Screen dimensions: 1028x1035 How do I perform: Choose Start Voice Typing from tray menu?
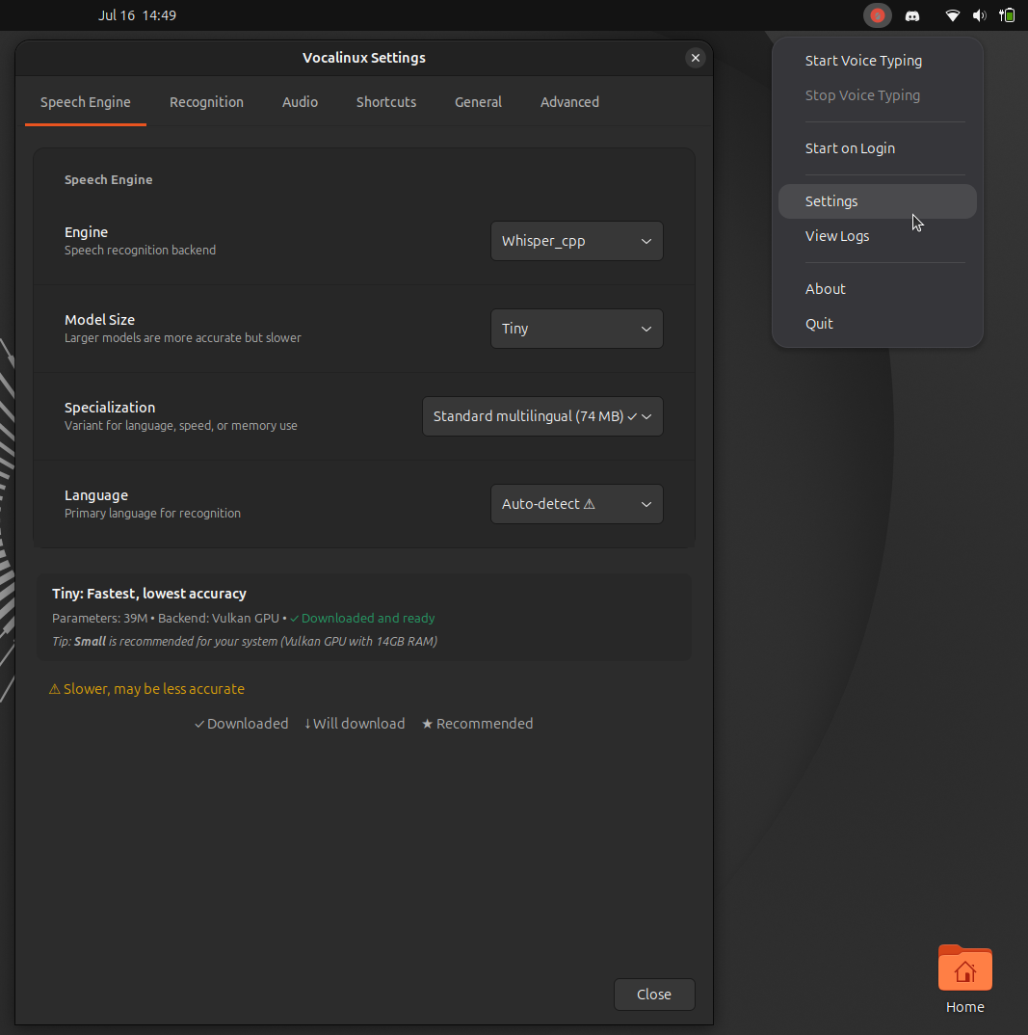pyautogui.click(x=878, y=61)
